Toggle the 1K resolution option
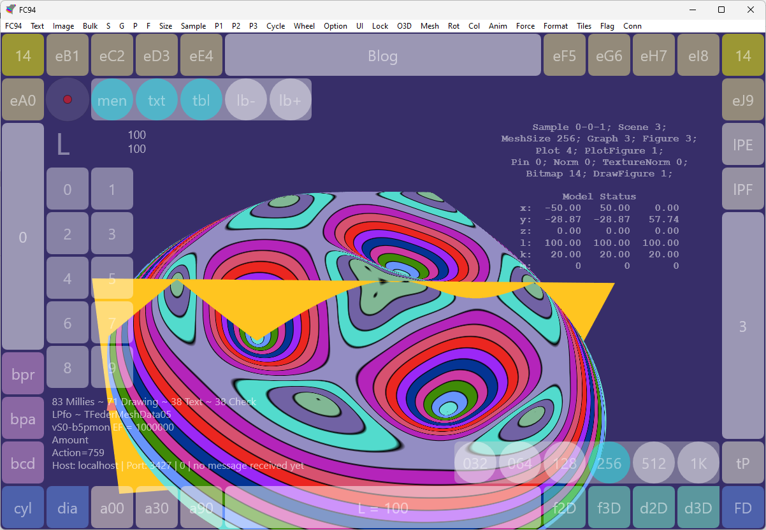This screenshot has width=766, height=530. pyautogui.click(x=698, y=463)
